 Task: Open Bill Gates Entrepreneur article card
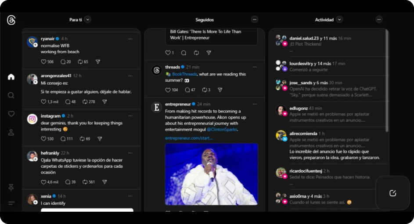coord(212,36)
